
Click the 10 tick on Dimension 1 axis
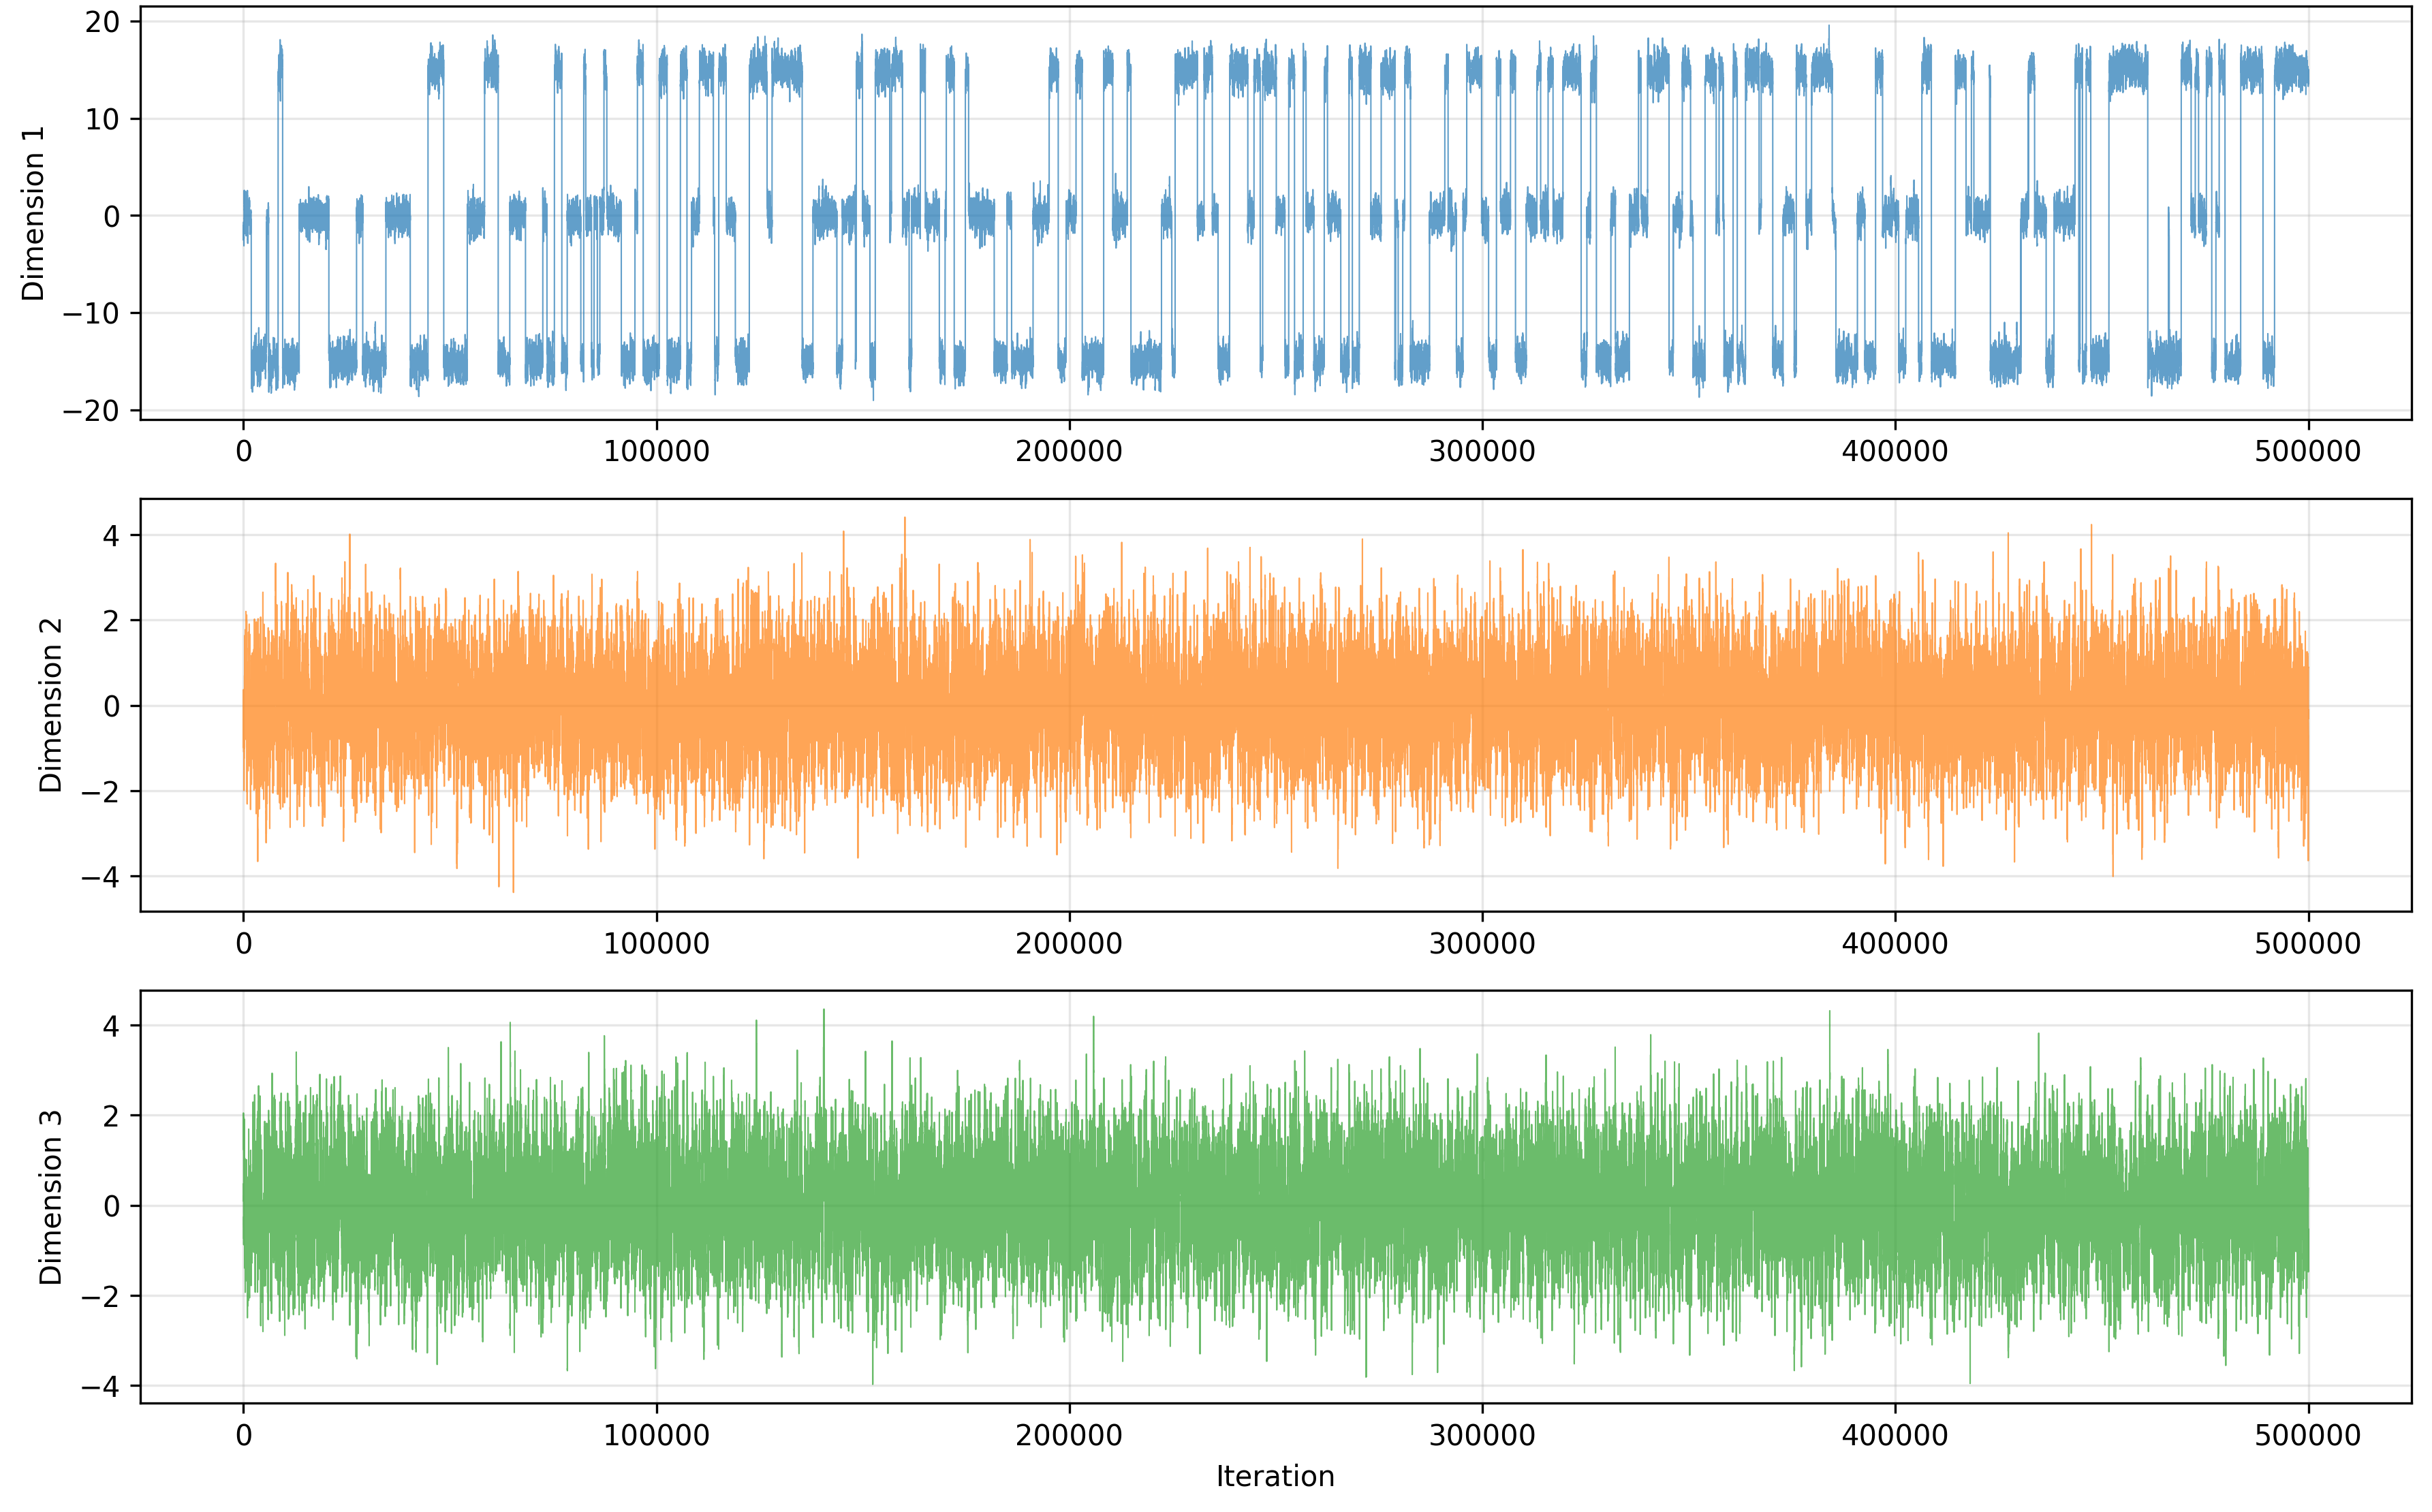tap(101, 119)
